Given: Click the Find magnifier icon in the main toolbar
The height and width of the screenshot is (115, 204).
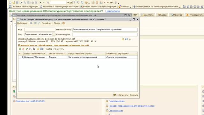Looking at the screenshot, I should click(48, 3).
